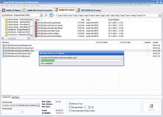The width and height of the screenshot is (163, 117).
Task: Click the CD-Text Title column header
Action: point(131,42)
